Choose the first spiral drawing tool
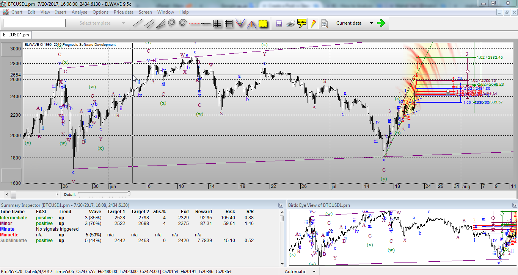The image size is (518, 275). (171, 23)
